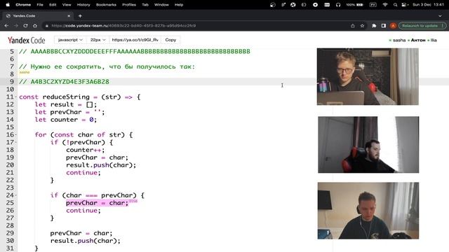The width and height of the screenshot is (449, 252).
Task: Collapse the if block at line 24
Action: 15,195
